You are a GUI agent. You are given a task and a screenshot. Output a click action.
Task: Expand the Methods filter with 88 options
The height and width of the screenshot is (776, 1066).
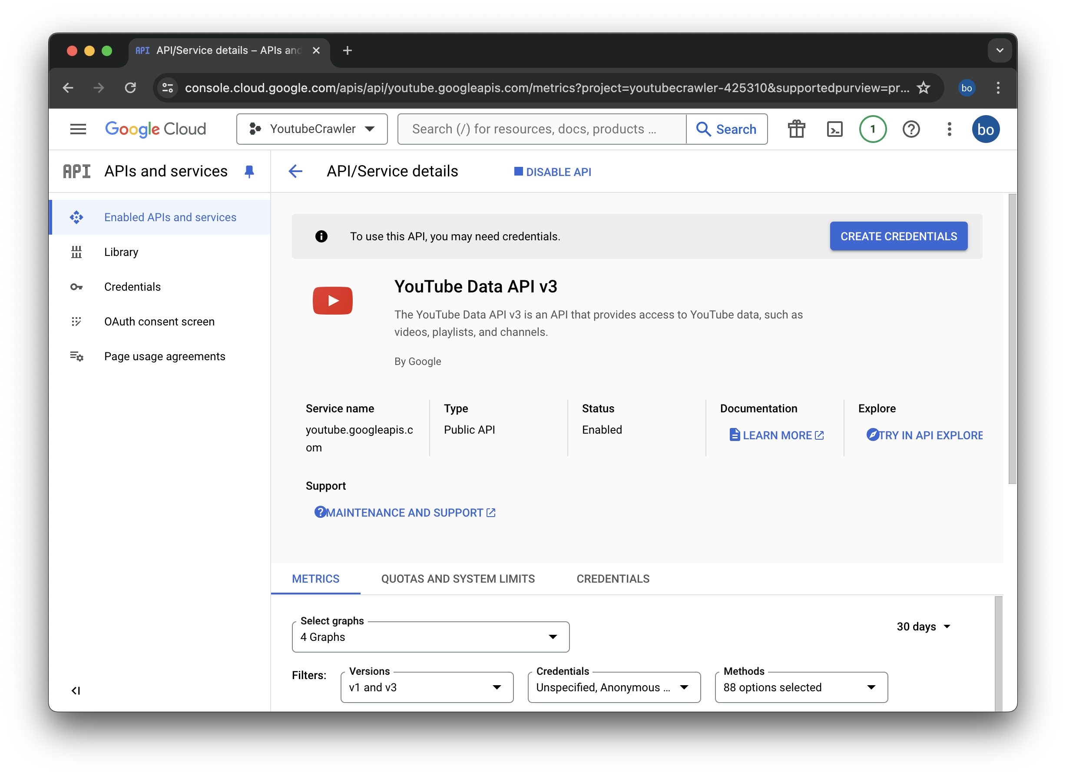tap(801, 687)
